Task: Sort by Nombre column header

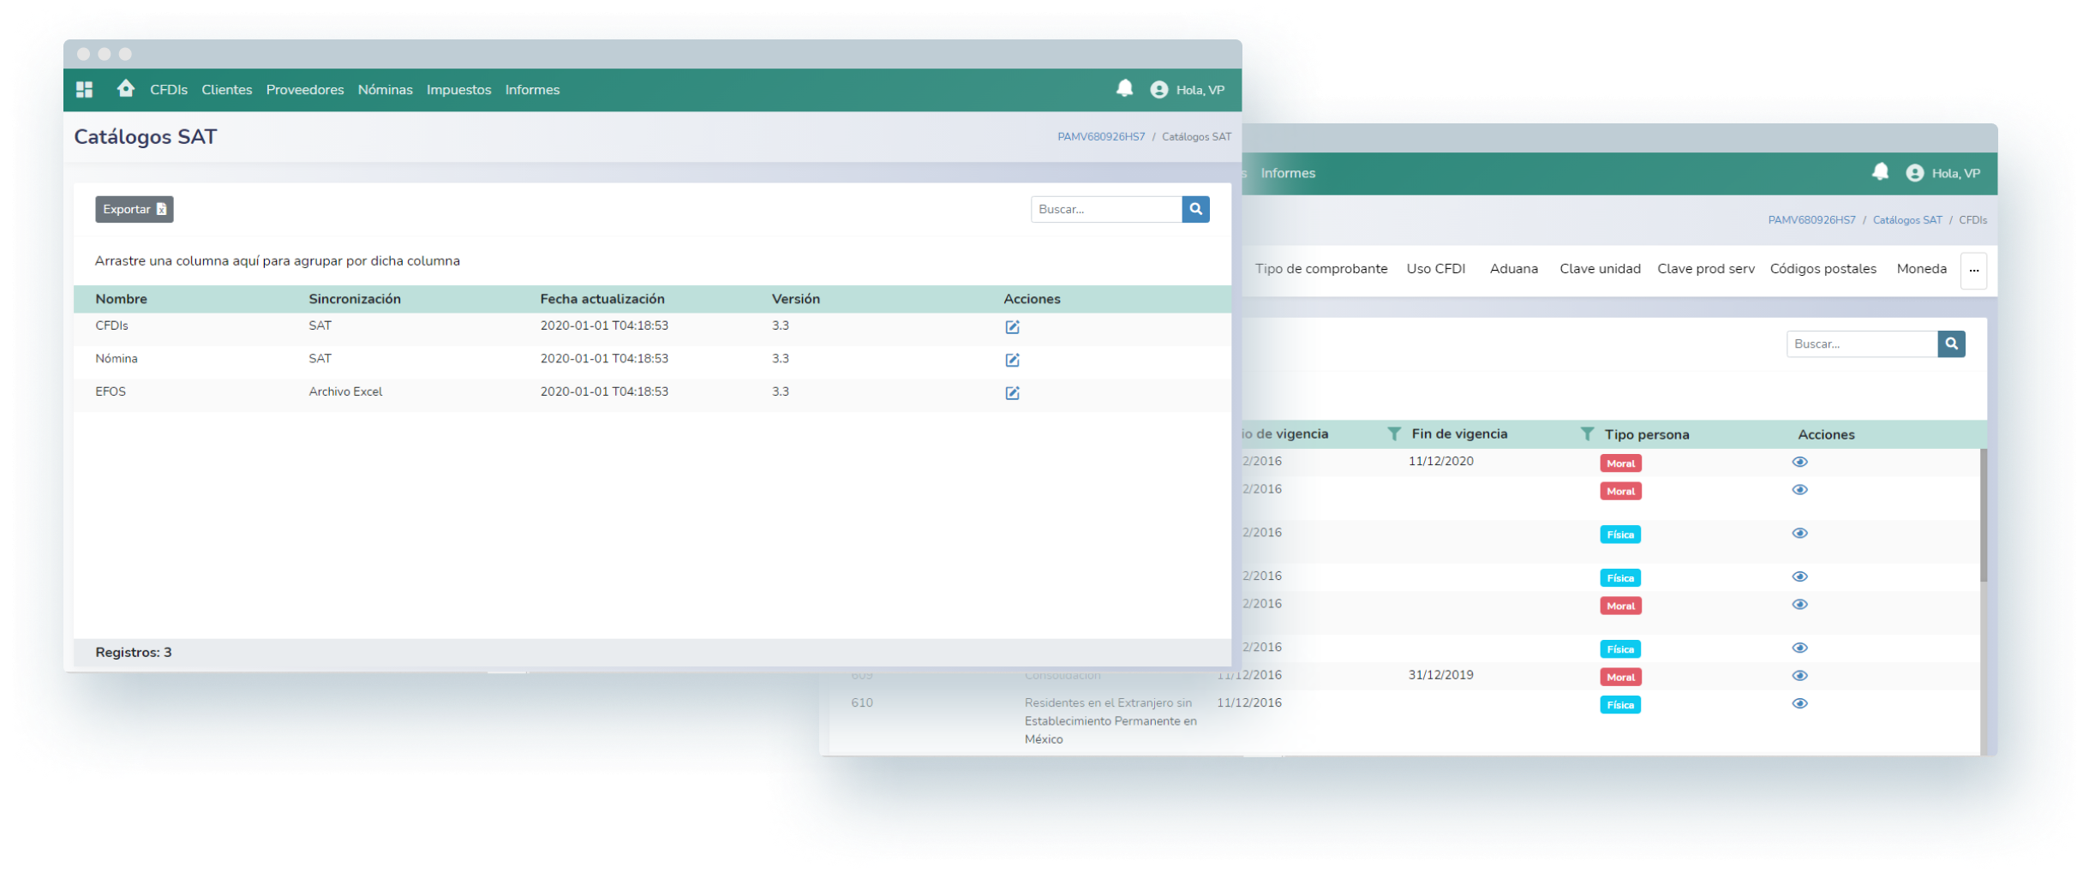Action: click(x=122, y=299)
